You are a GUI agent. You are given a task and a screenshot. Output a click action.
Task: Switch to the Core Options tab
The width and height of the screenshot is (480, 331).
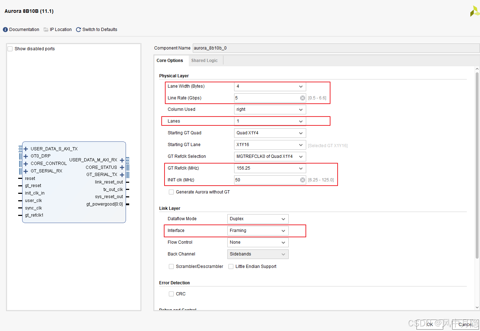(170, 61)
